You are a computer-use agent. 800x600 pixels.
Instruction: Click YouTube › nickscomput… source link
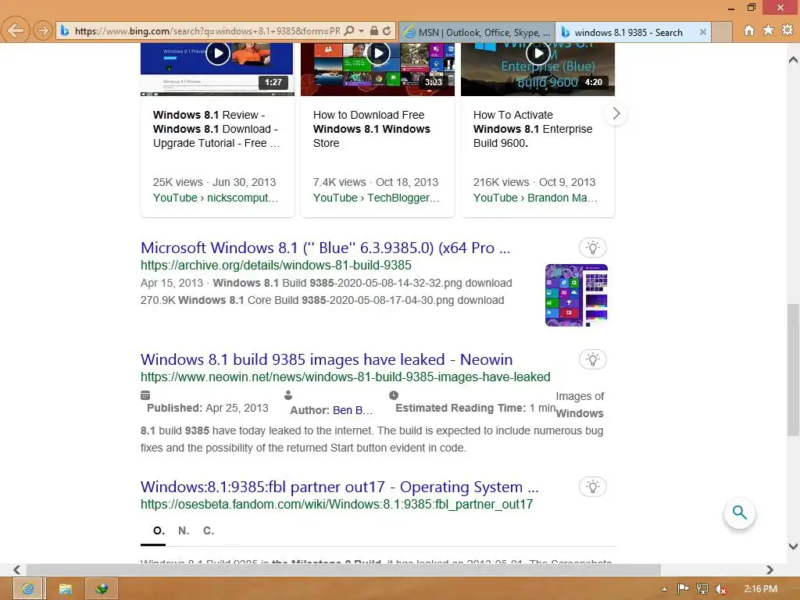coord(216,198)
